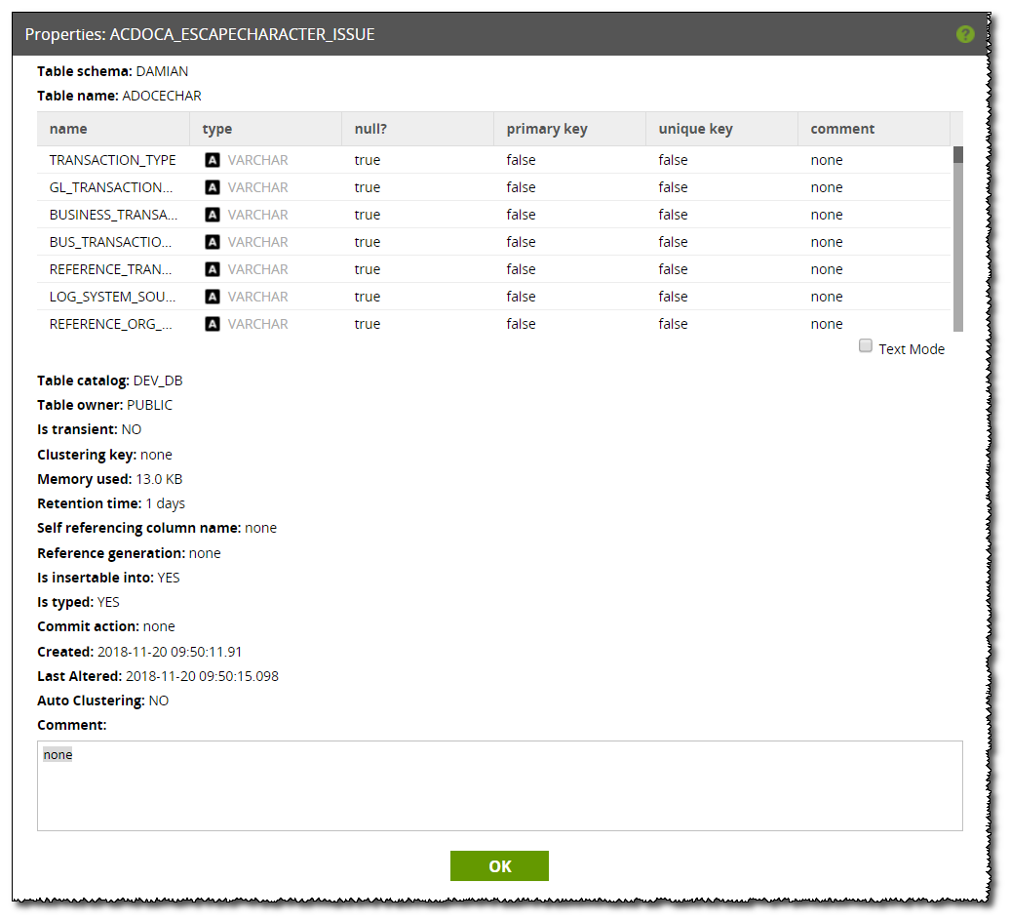This screenshot has width=1010, height=921.
Task: Click the Is typed value YES
Action: point(108,603)
